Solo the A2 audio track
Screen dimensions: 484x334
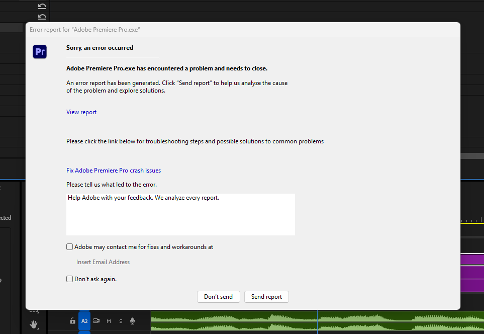click(x=121, y=321)
